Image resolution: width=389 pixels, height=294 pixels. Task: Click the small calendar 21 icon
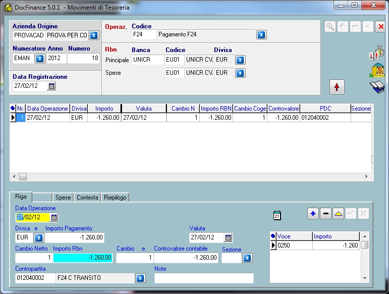(276, 215)
